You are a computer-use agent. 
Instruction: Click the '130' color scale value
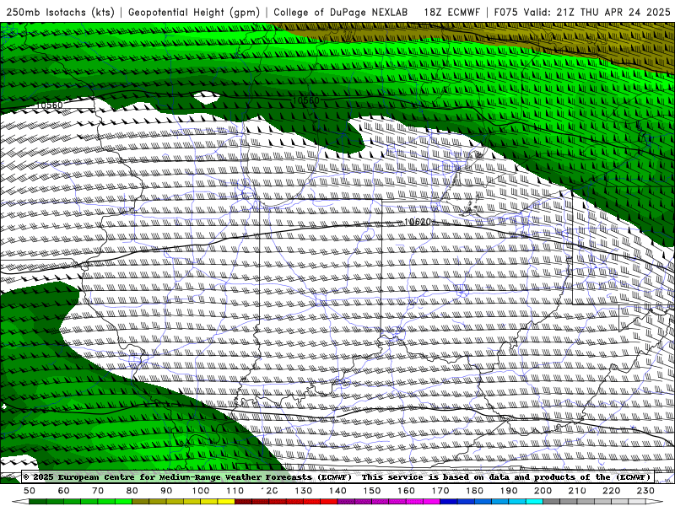tap(303, 491)
